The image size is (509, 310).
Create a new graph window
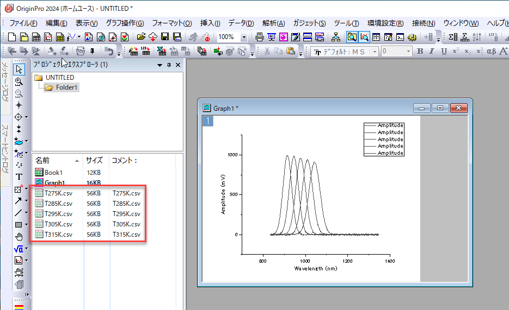[x=48, y=37]
